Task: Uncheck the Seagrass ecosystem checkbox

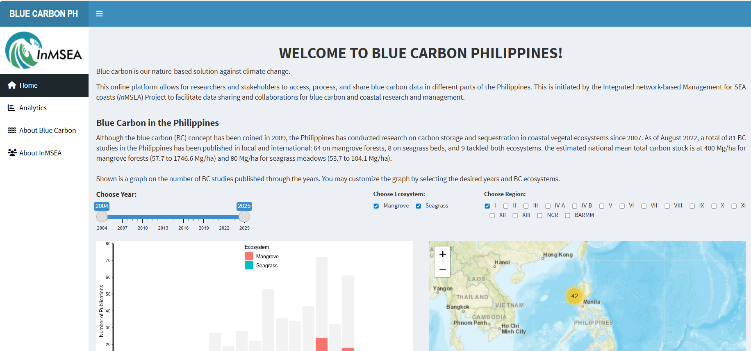Action: (x=418, y=206)
